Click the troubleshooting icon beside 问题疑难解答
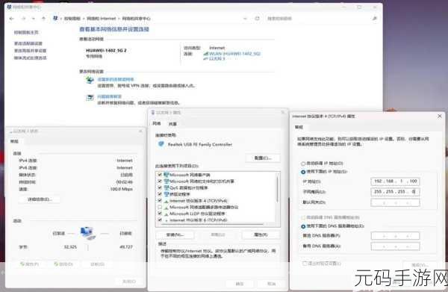The width and height of the screenshot is (448, 292). [90, 98]
